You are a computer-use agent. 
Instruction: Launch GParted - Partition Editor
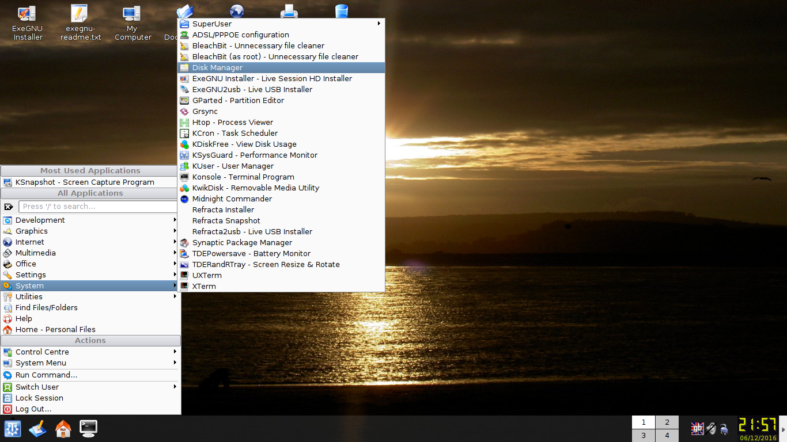point(238,101)
